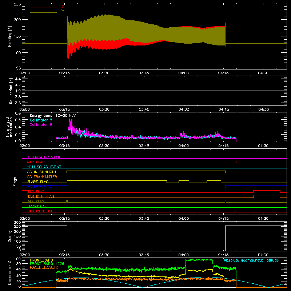Select the NON_SOLAR_EVENT flag label

click(44, 167)
